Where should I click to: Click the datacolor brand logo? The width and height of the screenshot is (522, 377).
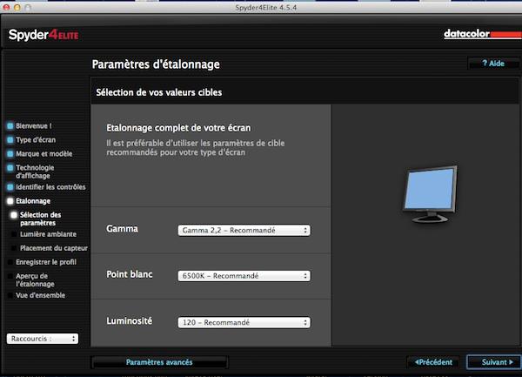click(475, 36)
